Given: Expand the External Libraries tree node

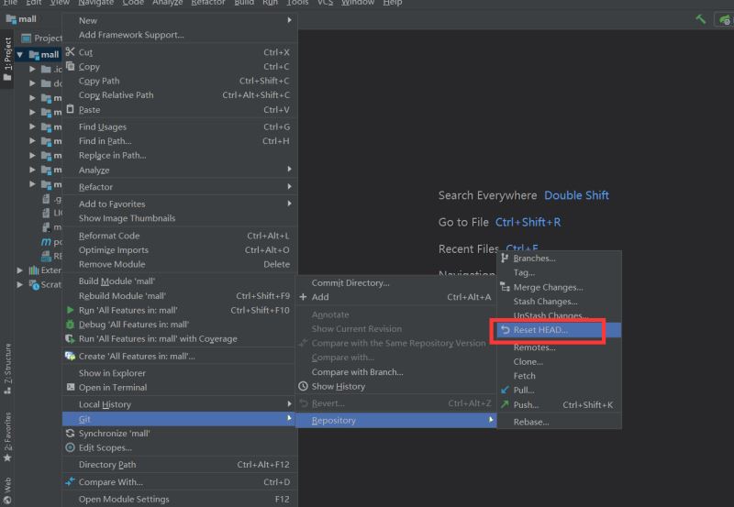Looking at the screenshot, I should [x=20, y=270].
